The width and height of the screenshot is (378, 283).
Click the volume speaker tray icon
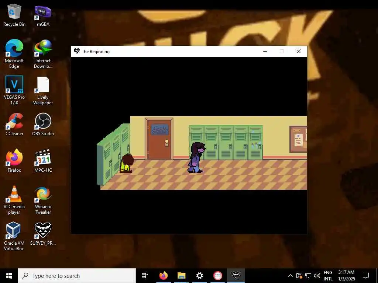(317, 276)
